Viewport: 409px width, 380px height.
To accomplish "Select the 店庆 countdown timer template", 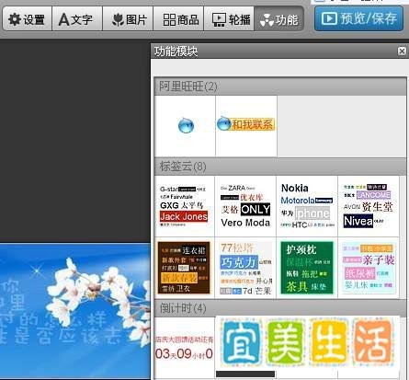I will tap(185, 348).
